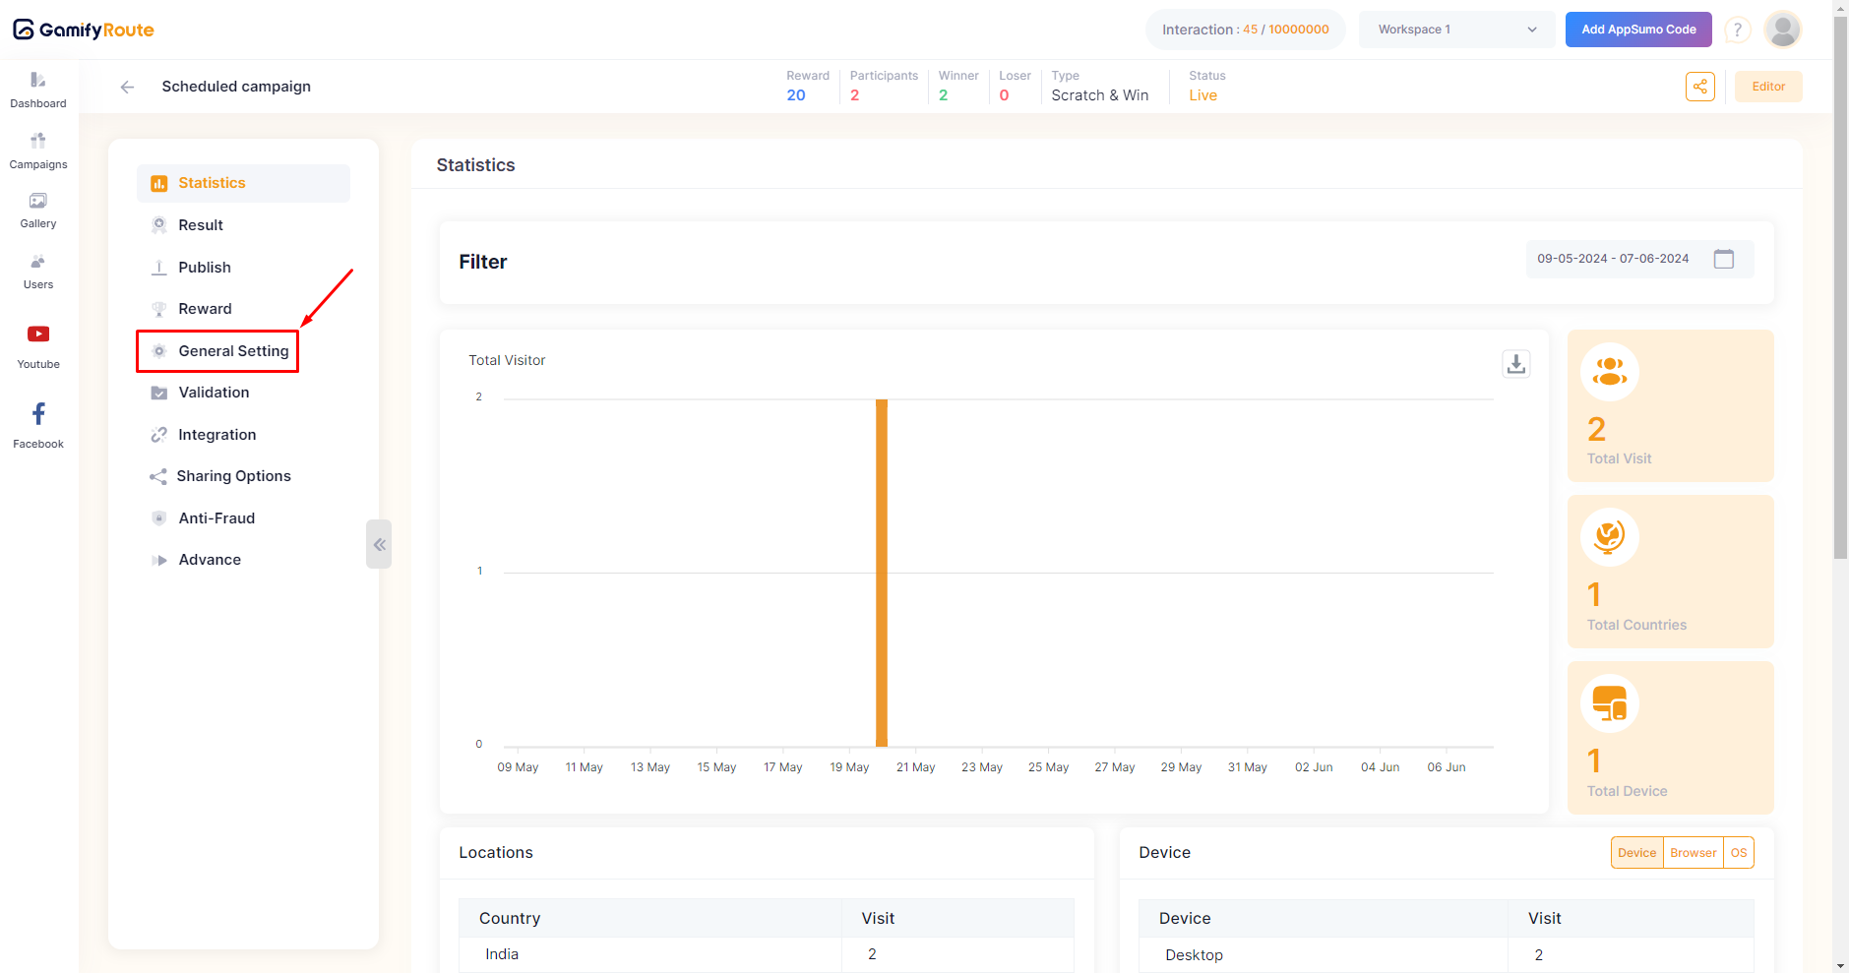Click the share icon beside Editor
Image resolution: width=1849 pixels, height=973 pixels.
pyautogui.click(x=1699, y=87)
